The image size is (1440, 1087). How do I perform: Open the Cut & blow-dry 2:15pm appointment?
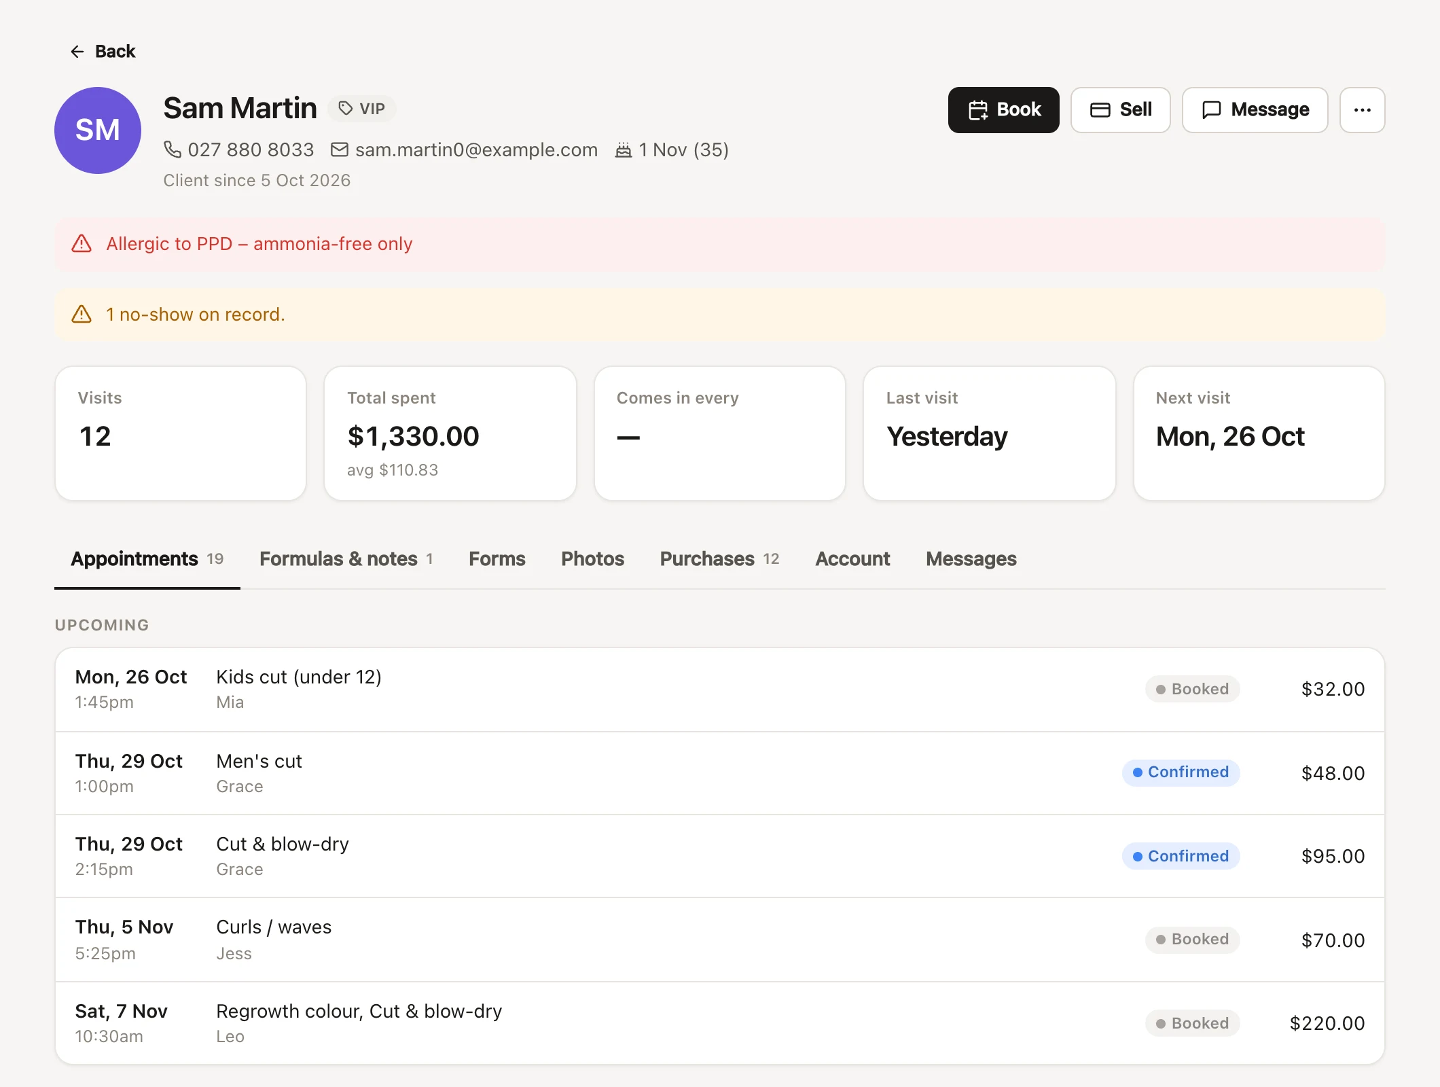720,856
